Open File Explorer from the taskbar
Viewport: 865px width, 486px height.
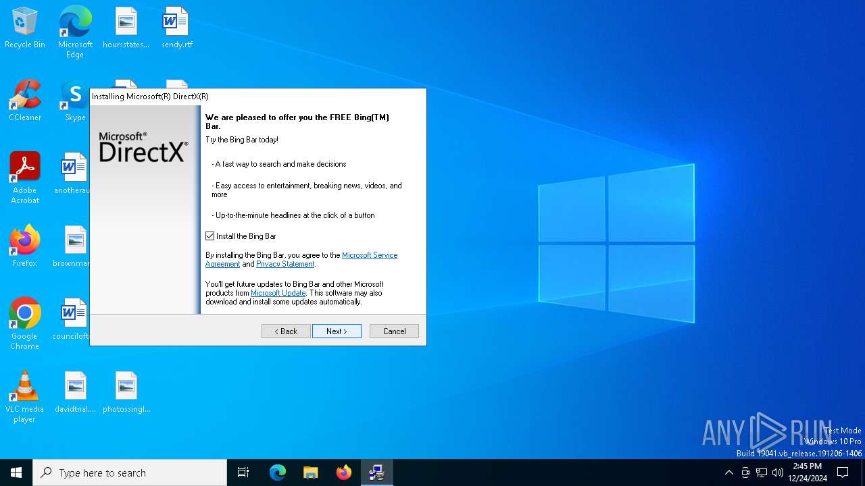[311, 473]
